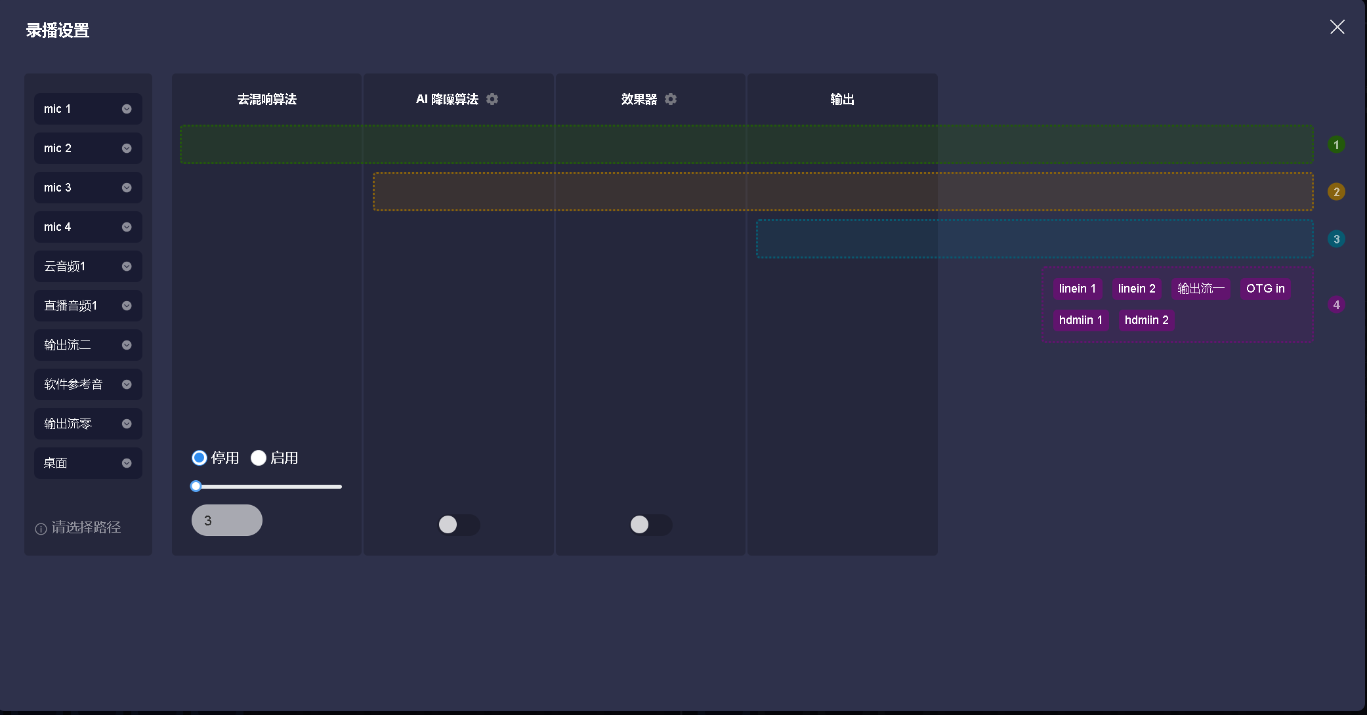Open 效果器 settings gear icon
This screenshot has width=1367, height=715.
point(671,99)
